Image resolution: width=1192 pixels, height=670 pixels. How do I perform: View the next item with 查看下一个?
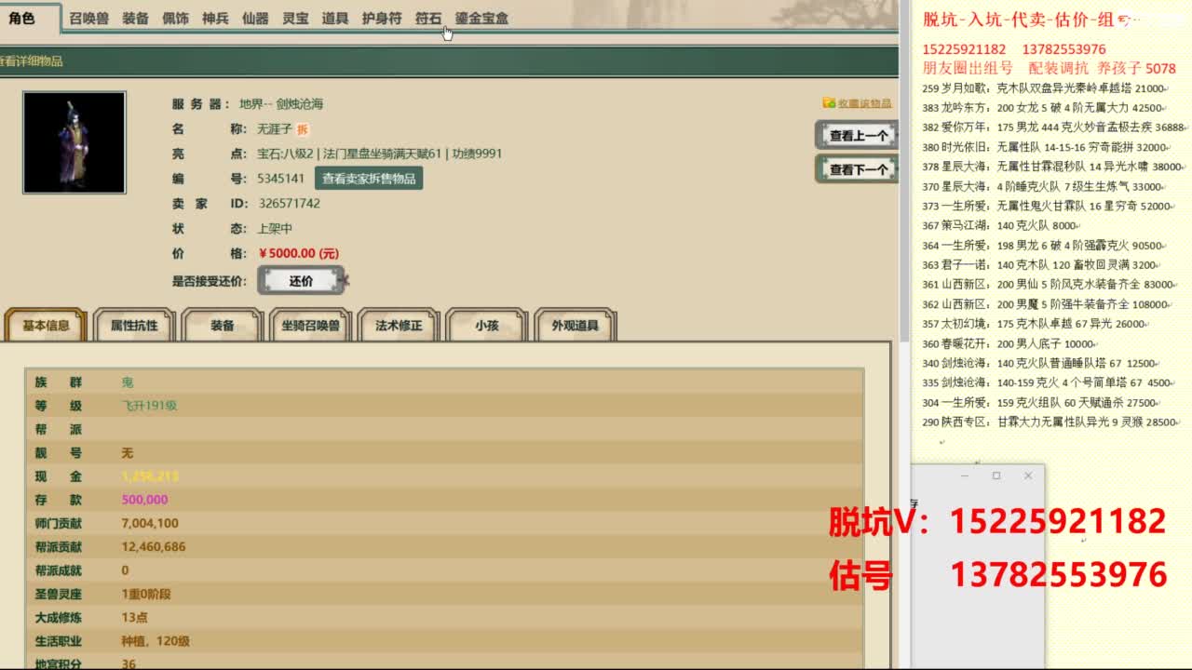click(x=857, y=169)
